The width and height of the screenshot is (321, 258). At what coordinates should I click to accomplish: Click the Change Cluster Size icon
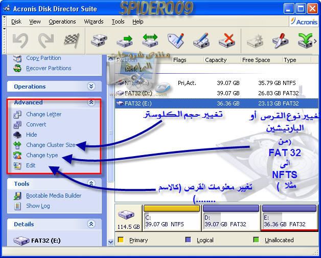[x=17, y=145]
